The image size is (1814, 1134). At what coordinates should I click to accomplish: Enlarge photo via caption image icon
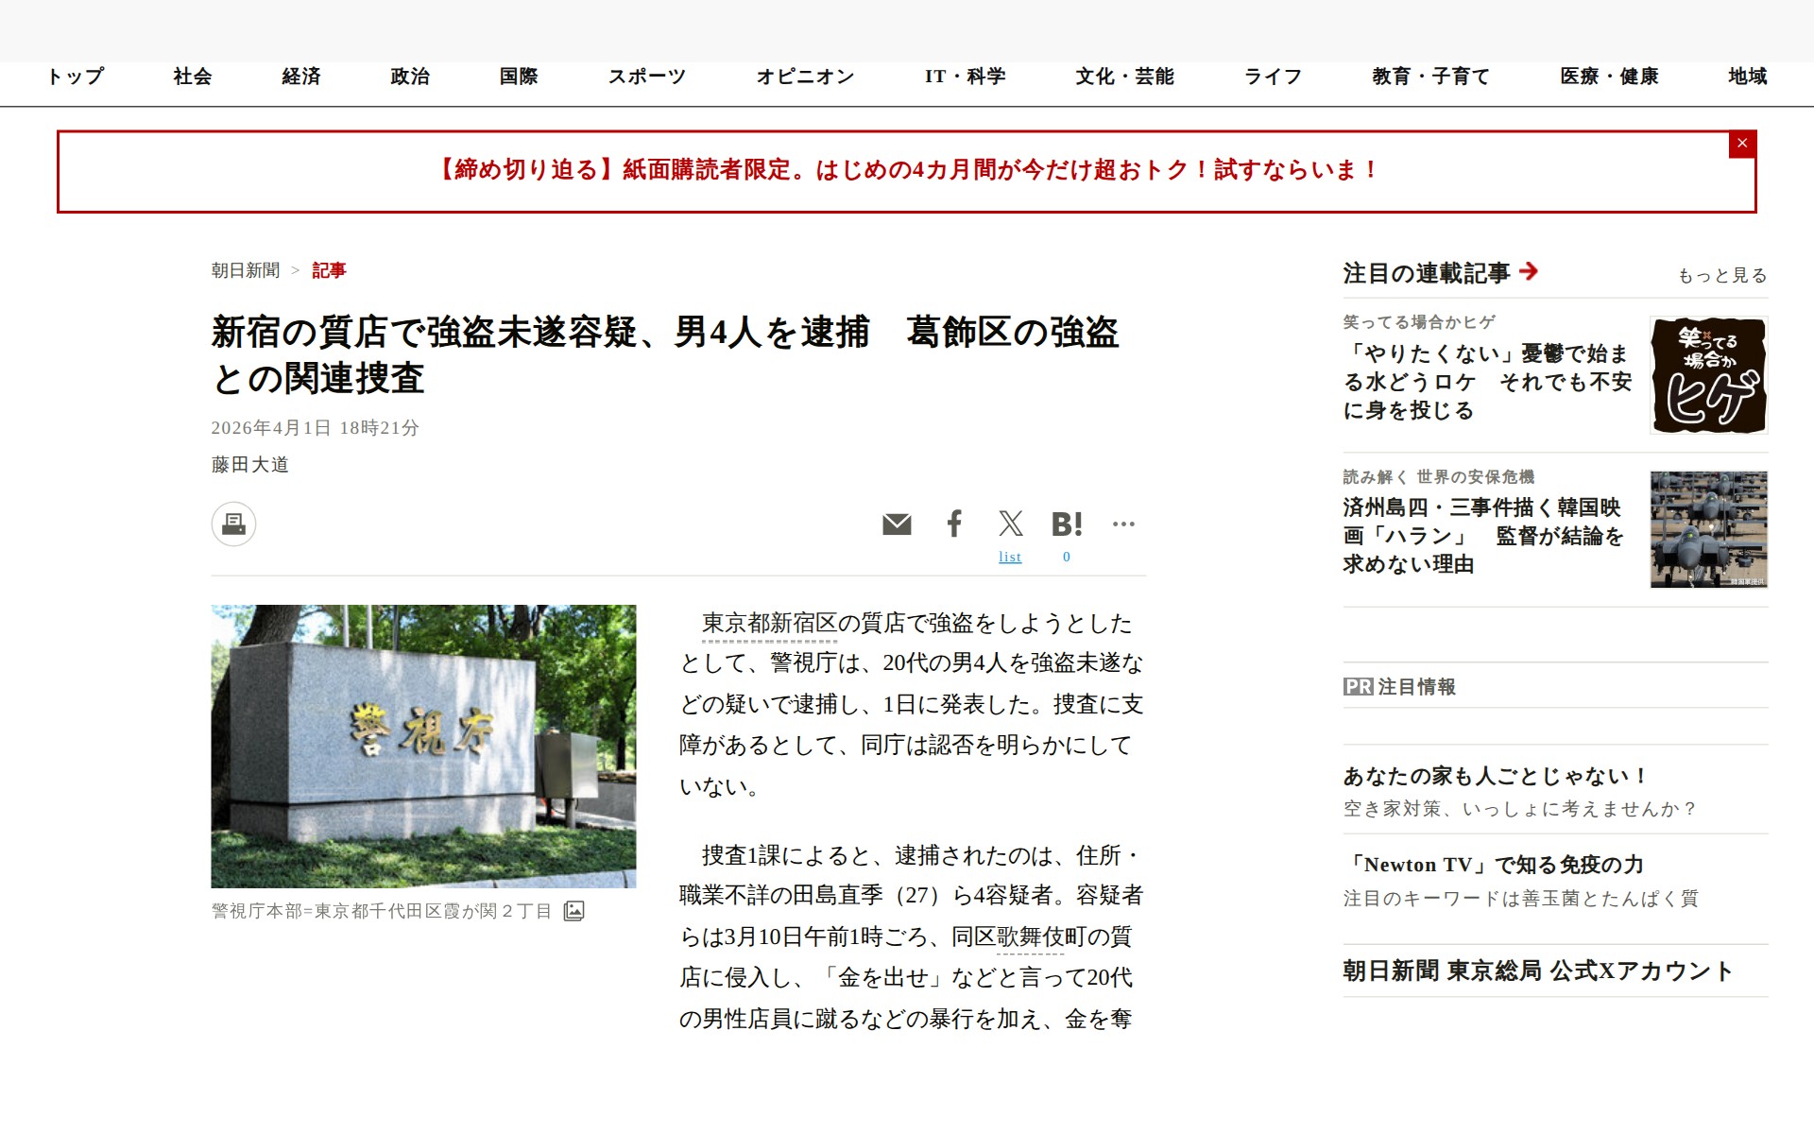[x=573, y=911]
